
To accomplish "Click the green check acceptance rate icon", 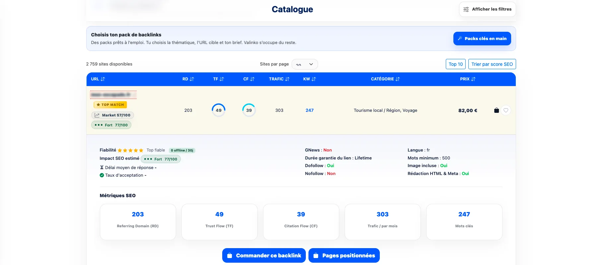I will coord(102,175).
